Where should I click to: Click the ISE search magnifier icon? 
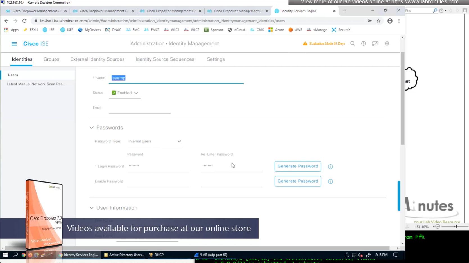point(352,44)
